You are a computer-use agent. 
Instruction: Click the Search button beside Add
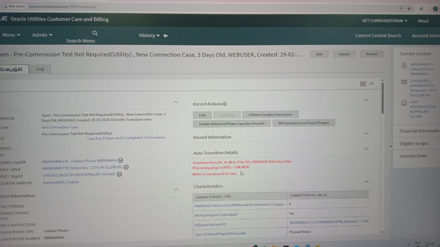pyautogui.click(x=344, y=54)
